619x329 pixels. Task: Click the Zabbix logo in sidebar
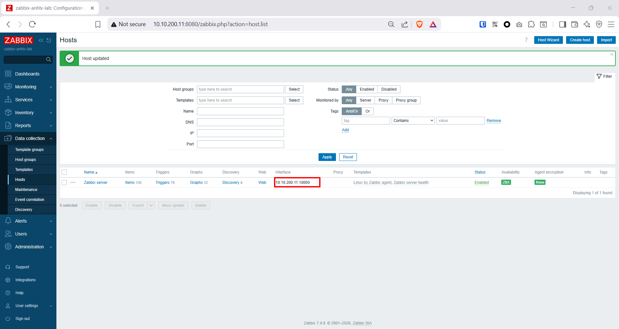18,40
